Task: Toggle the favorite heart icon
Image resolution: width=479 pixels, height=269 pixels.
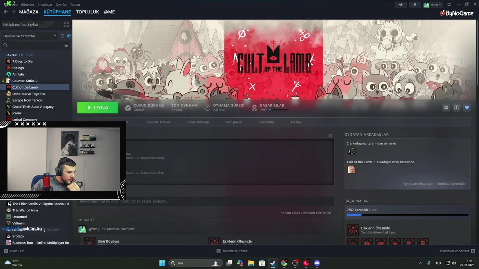Action: [x=467, y=108]
